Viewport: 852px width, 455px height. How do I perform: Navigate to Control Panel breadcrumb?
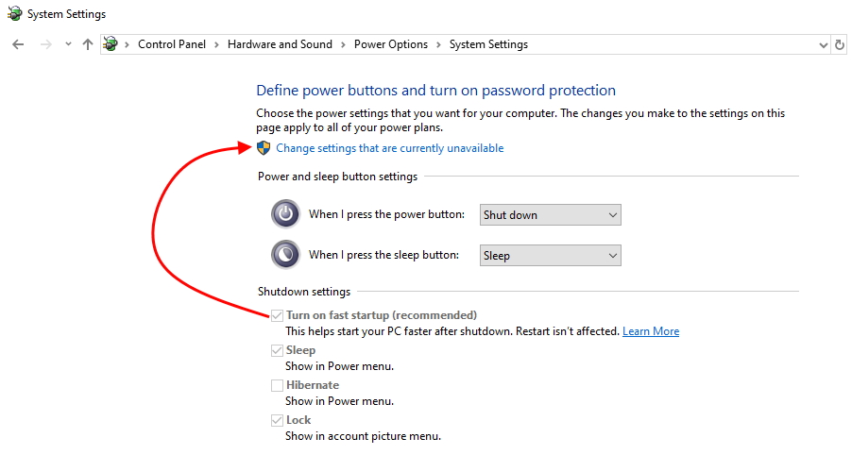[172, 44]
